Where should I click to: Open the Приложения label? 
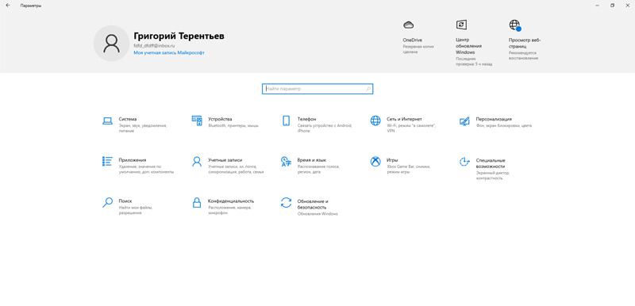(133, 160)
